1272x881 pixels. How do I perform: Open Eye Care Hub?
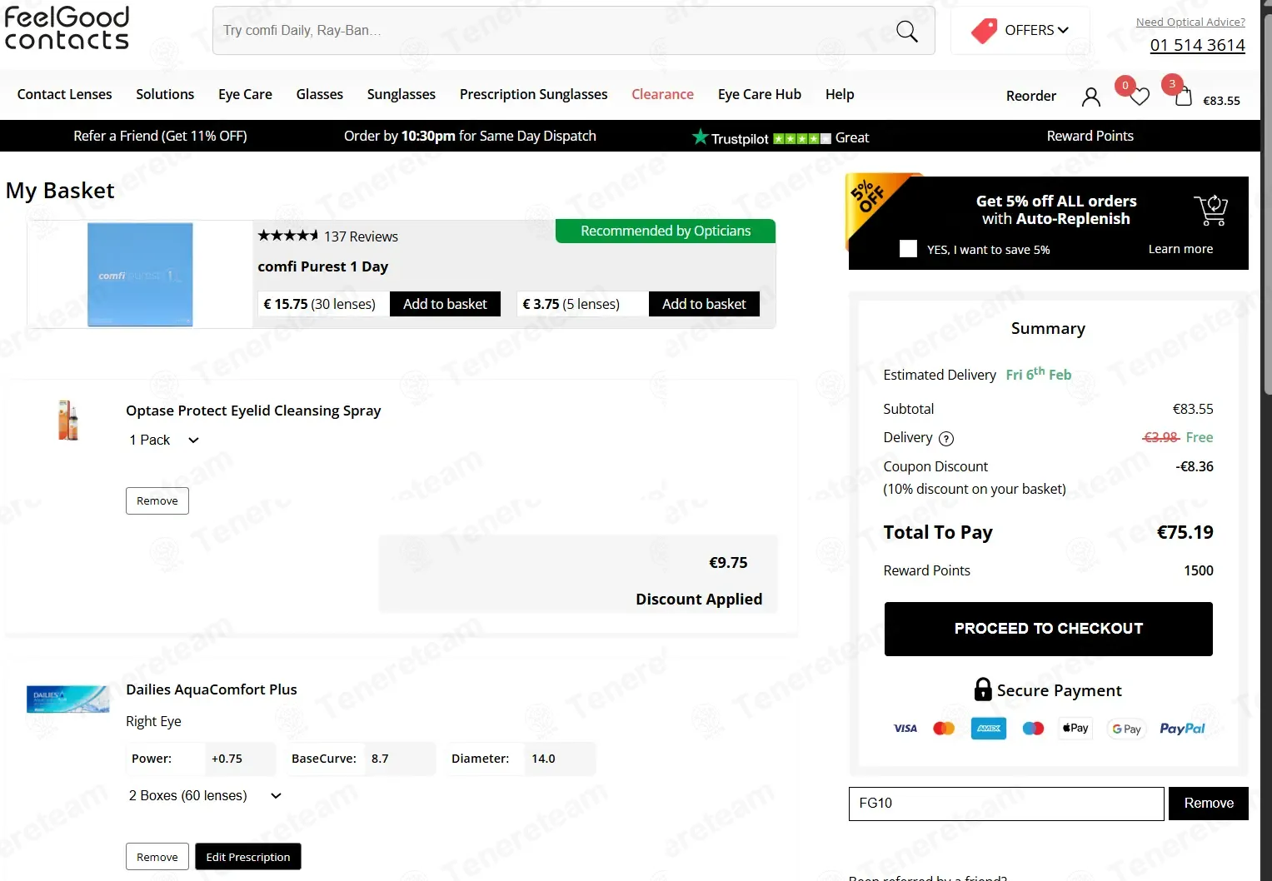tap(760, 94)
